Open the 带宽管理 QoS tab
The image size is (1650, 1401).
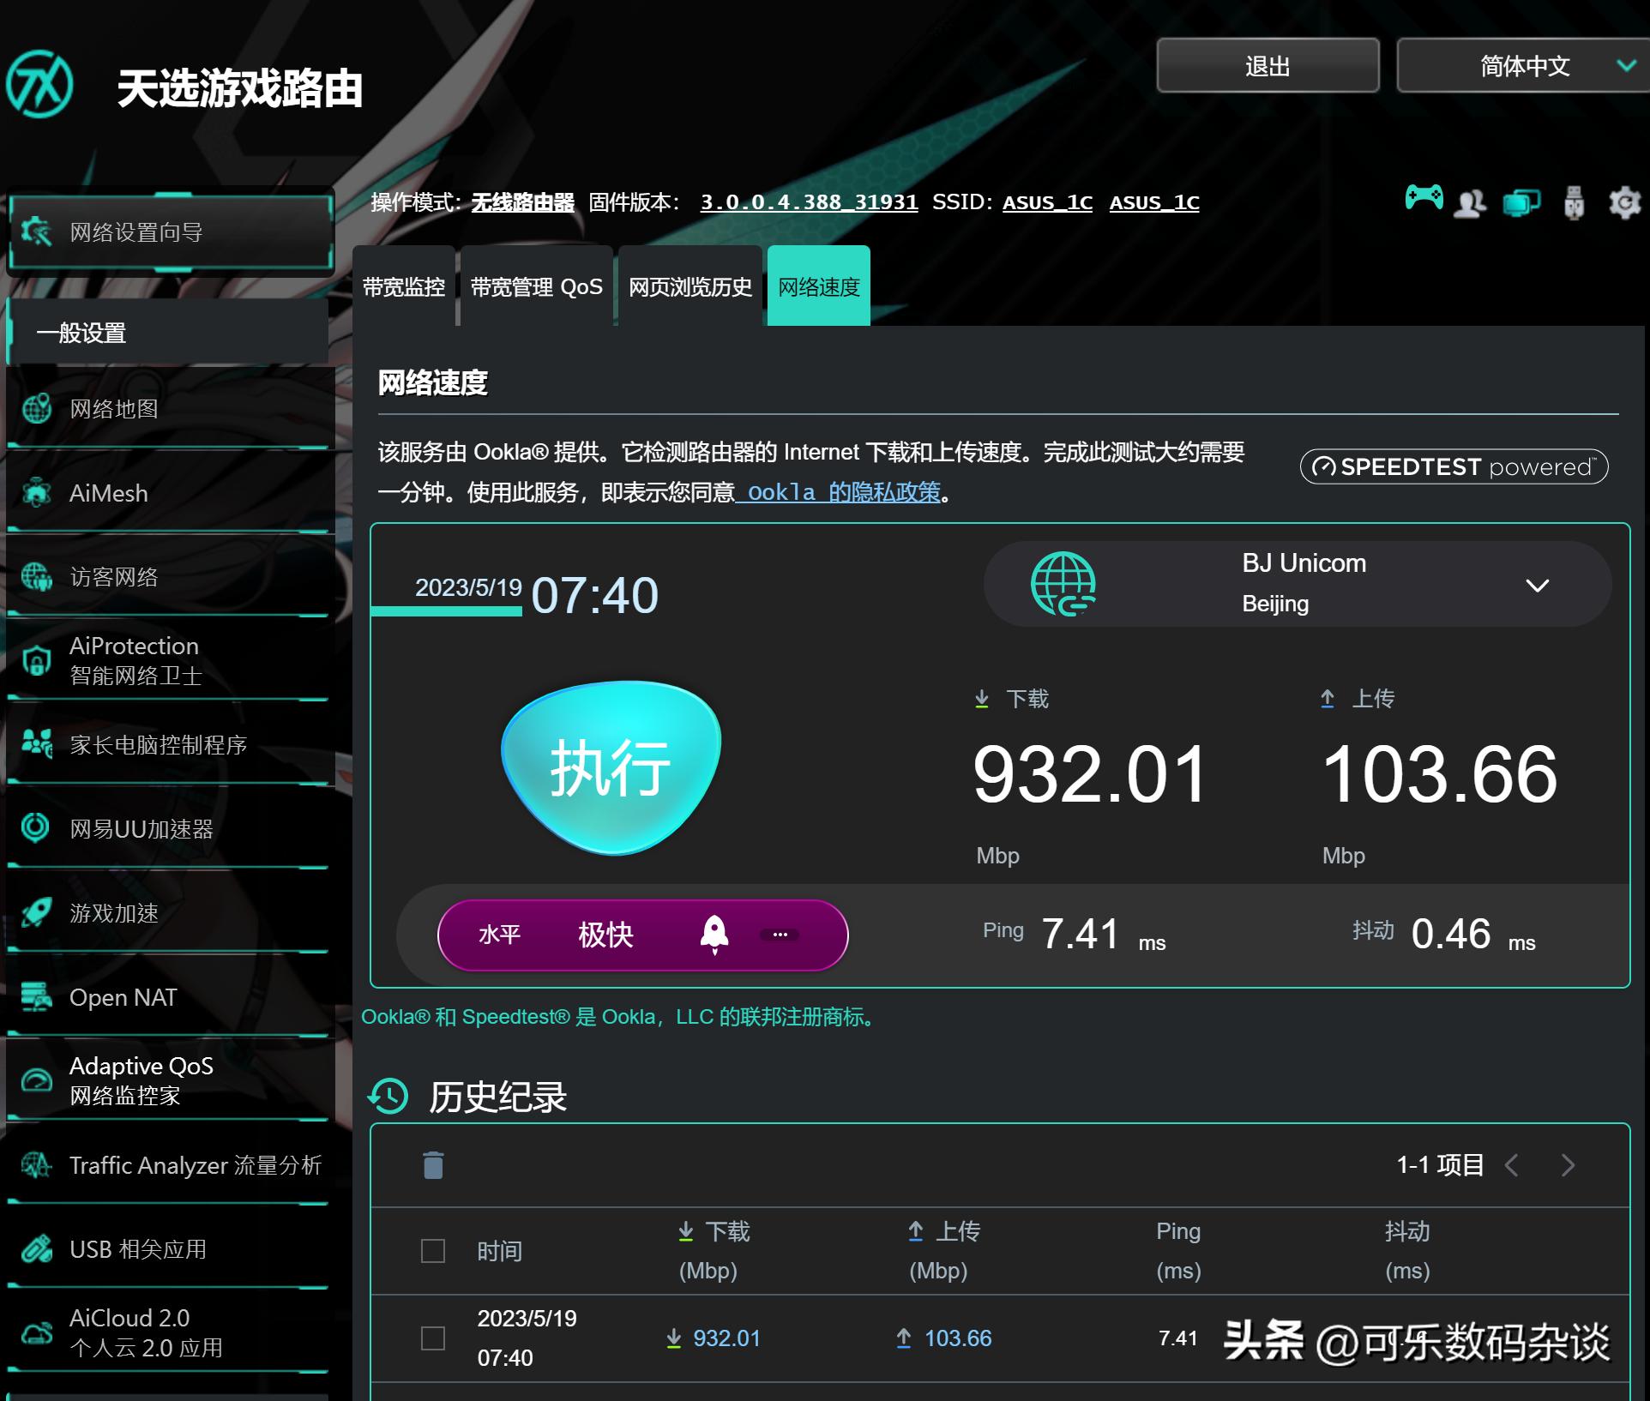coord(536,286)
